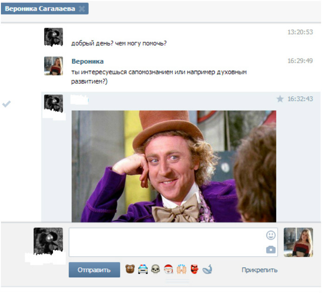Image resolution: width=322 pixels, height=293 pixels.
Task: Insert the bear emoji
Action: click(130, 269)
